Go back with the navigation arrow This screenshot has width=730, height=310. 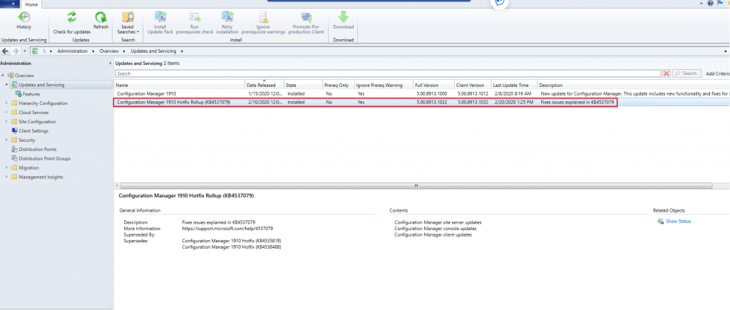point(5,51)
